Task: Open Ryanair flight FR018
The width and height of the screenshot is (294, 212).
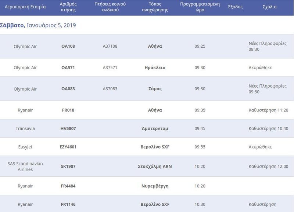Action: point(68,110)
